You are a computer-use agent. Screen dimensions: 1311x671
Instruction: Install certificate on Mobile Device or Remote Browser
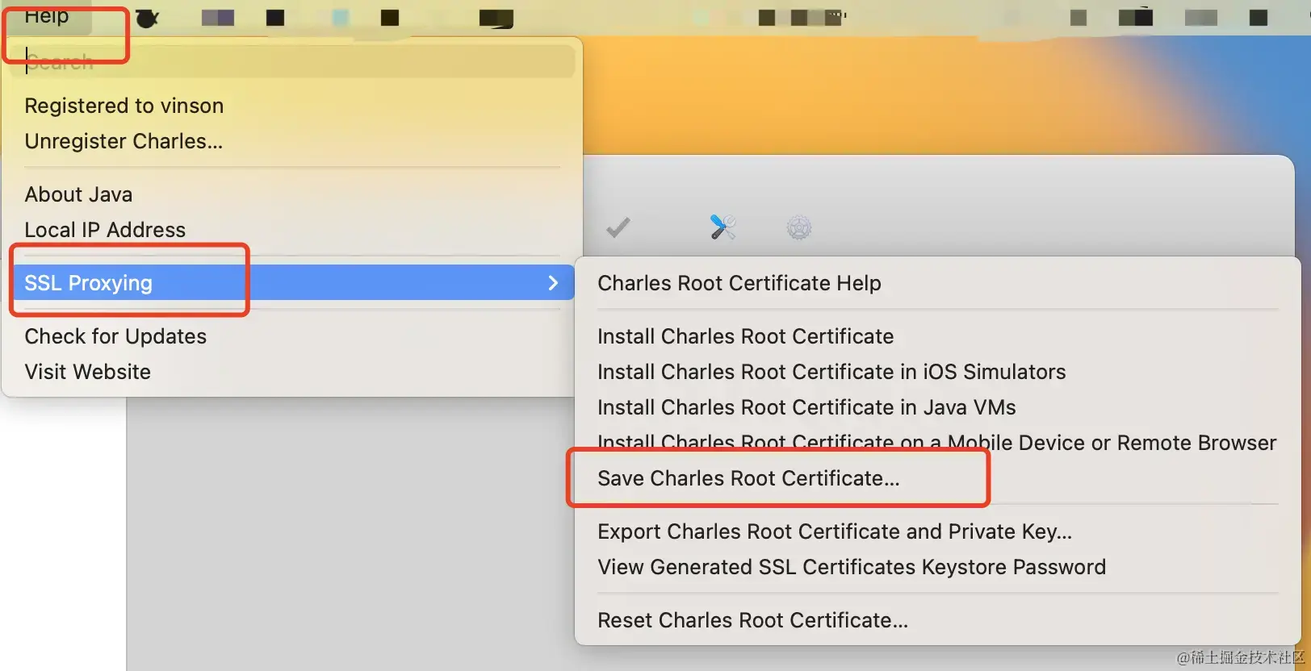[937, 443]
